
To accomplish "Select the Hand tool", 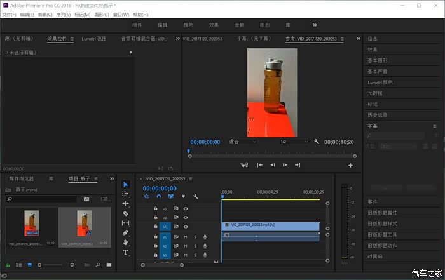I will pos(125,242).
